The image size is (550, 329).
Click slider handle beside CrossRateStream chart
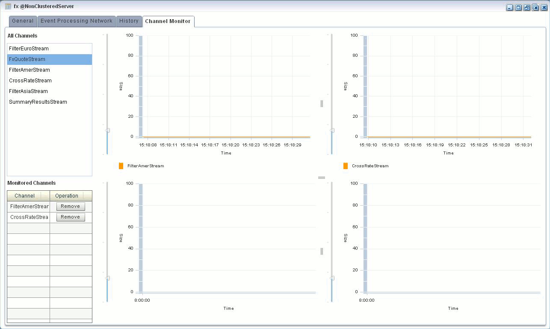pos(332,130)
